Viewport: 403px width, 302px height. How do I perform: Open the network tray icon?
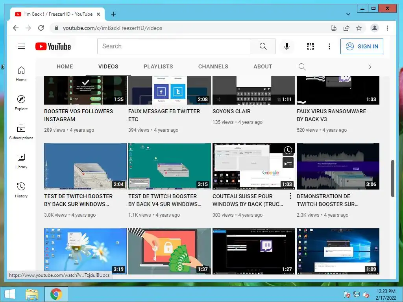pyautogui.click(x=357, y=295)
